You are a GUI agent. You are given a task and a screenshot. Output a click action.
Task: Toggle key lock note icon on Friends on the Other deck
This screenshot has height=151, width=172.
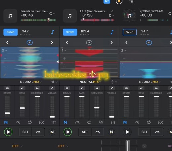[x=53, y=32]
